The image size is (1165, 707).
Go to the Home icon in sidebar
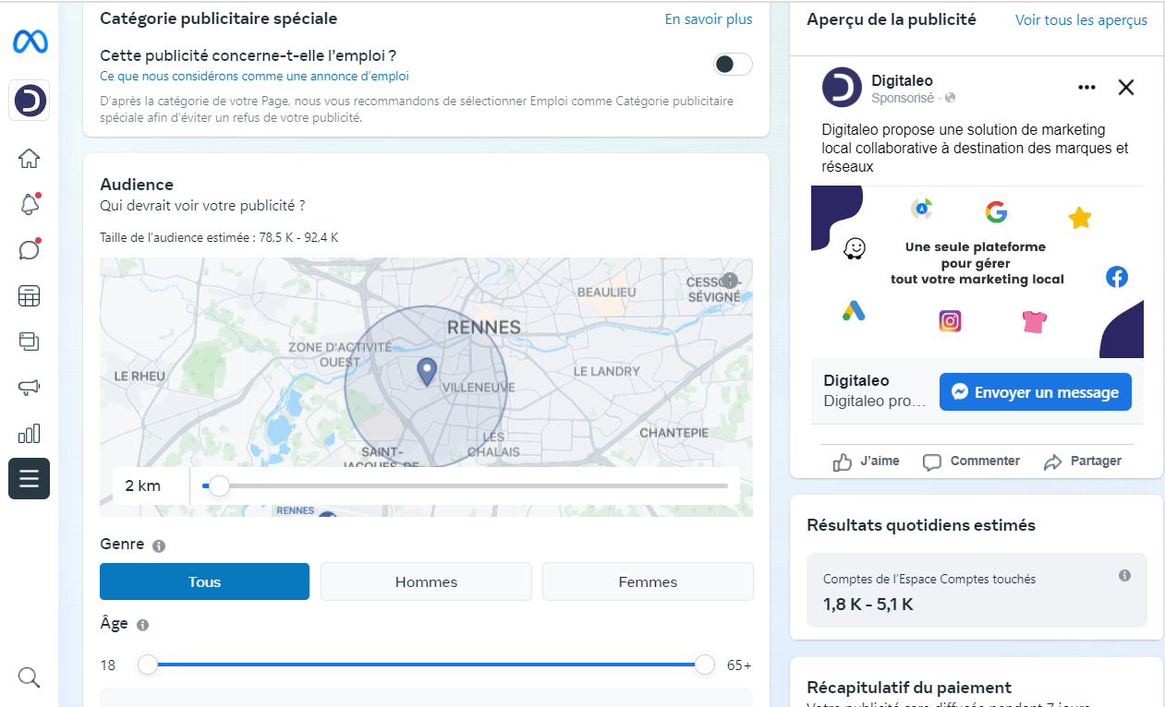coord(29,159)
